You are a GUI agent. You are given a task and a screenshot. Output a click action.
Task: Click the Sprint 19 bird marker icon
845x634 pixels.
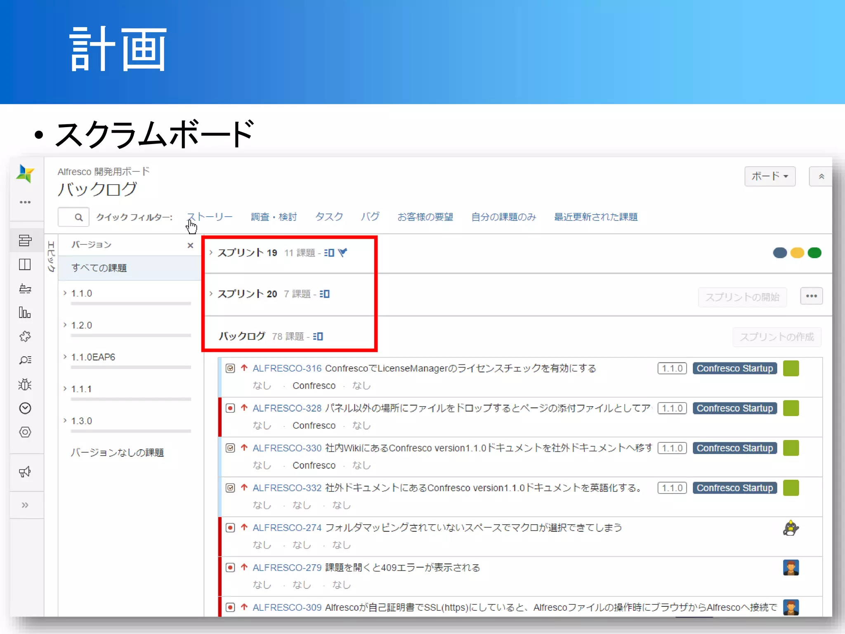coord(342,252)
